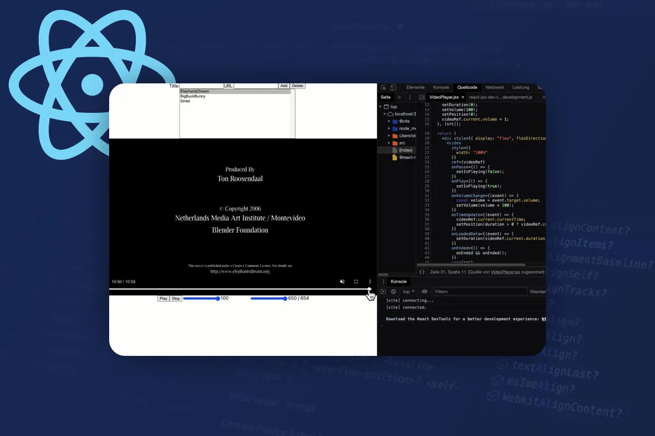This screenshot has width=655, height=436.
Task: Click the Filtern console filter field
Action: click(x=480, y=292)
